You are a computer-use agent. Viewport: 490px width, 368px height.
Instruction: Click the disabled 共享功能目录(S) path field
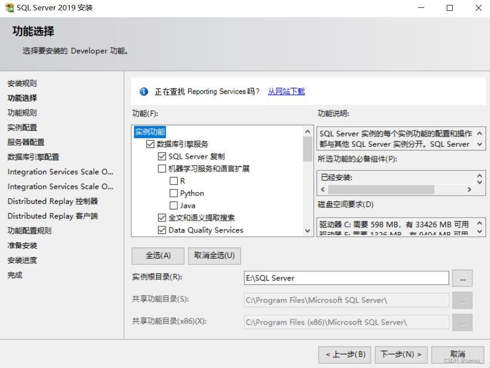[346, 300]
